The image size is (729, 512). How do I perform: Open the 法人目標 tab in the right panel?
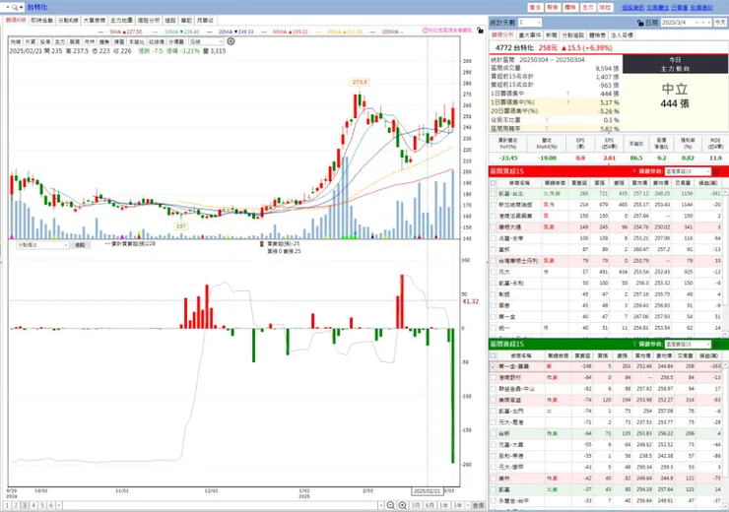point(622,35)
